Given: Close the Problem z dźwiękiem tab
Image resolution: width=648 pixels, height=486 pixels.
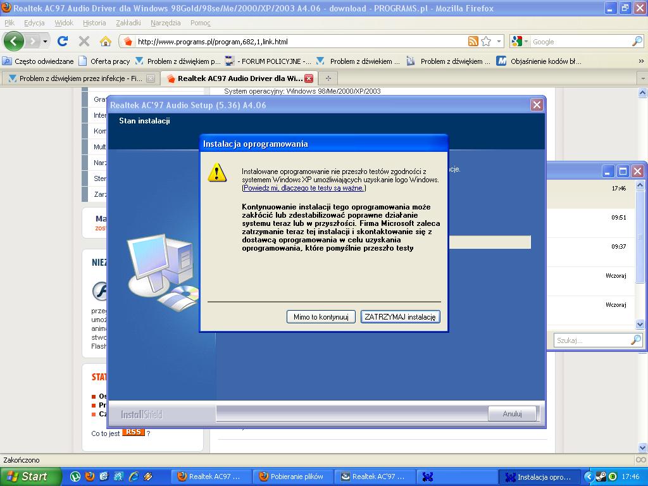Looking at the screenshot, I should pyautogui.click(x=151, y=78).
